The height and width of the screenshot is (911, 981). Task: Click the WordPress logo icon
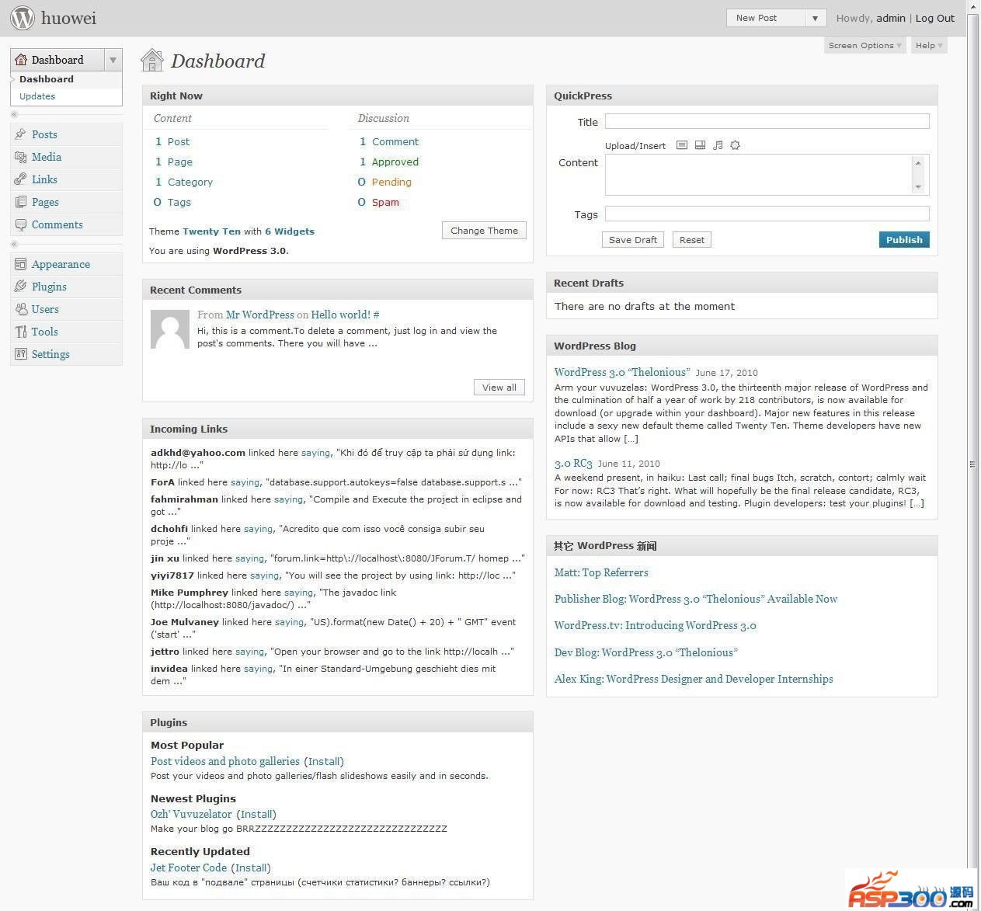coord(23,18)
